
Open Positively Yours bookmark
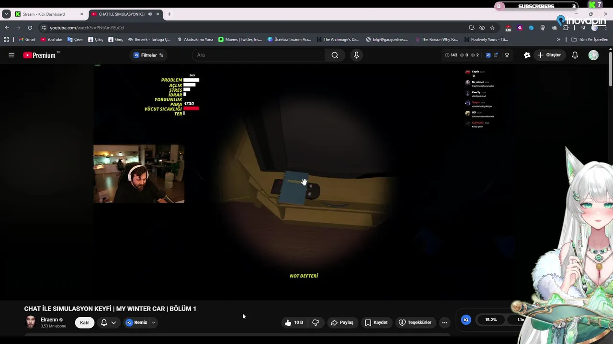[x=485, y=40]
